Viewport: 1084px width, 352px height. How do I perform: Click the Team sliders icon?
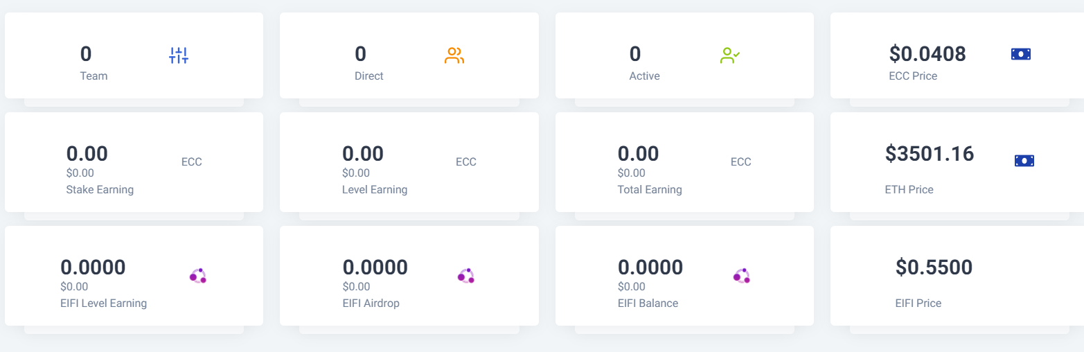179,55
